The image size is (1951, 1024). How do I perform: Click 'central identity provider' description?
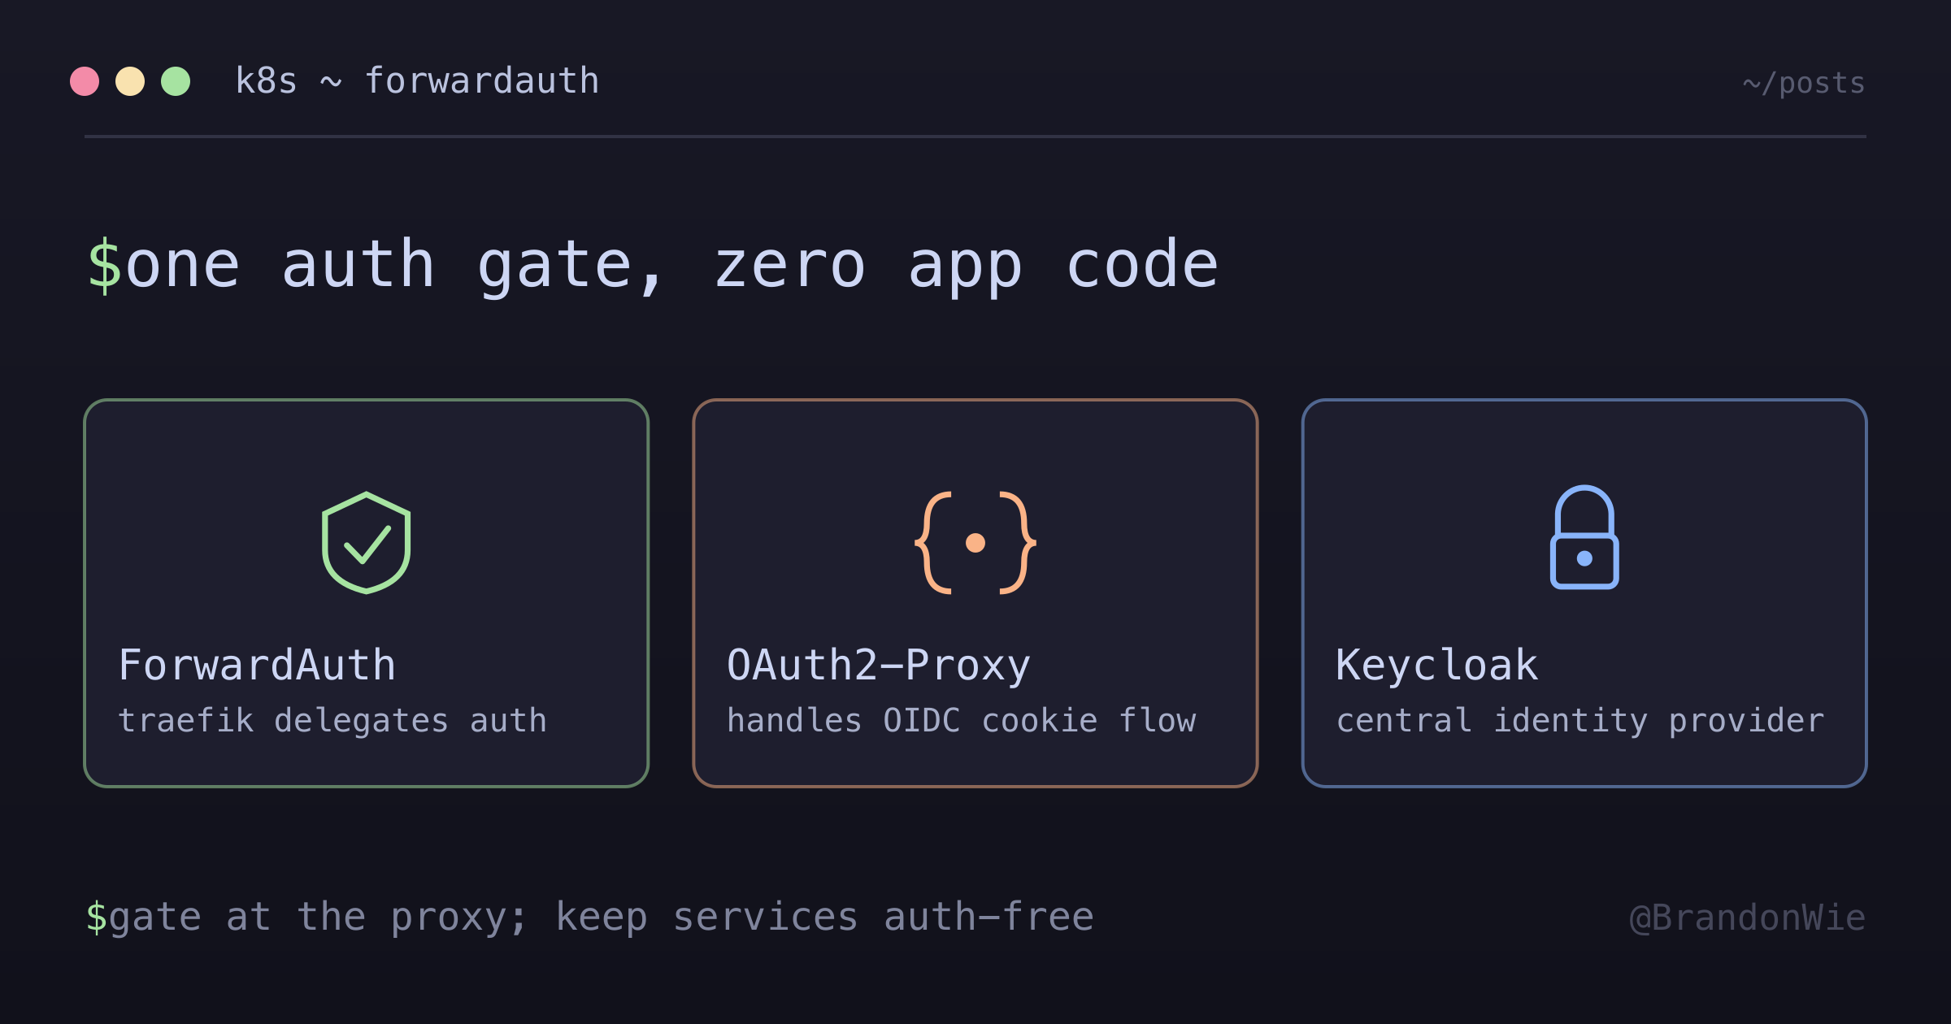[x=1580, y=721]
